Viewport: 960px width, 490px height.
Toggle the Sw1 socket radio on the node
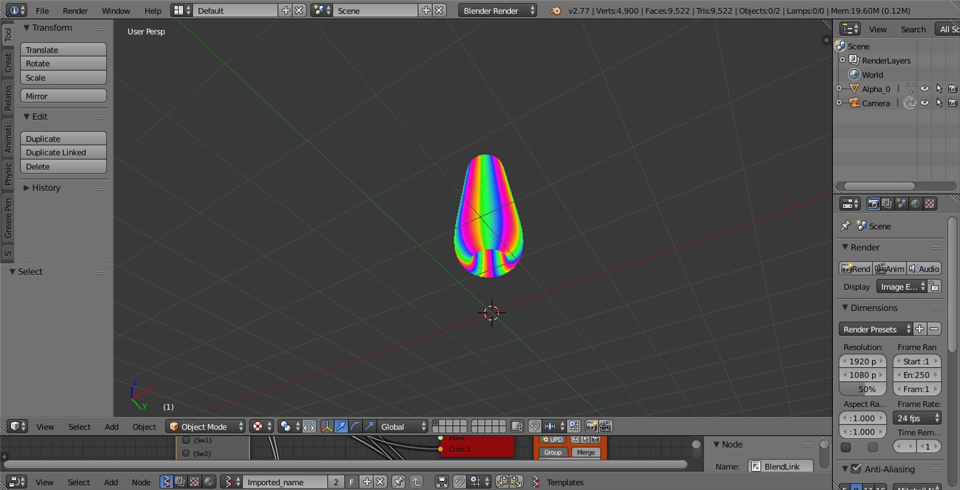click(x=186, y=440)
